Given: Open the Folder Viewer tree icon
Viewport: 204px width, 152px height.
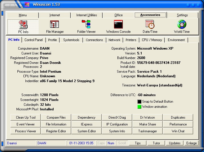Looking at the screenshot, I should [x=86, y=27].
